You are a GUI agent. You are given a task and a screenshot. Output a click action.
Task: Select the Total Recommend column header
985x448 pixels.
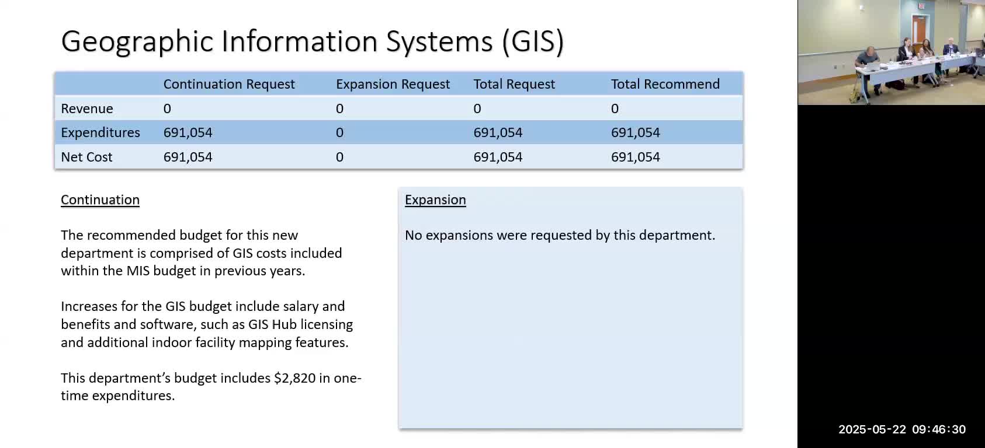[x=665, y=84]
